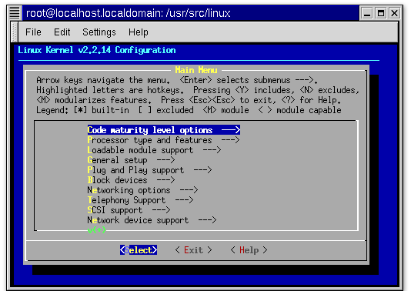Click the < Help > dialog button
Viewport: 411px width, 291px height.
pyautogui.click(x=249, y=250)
